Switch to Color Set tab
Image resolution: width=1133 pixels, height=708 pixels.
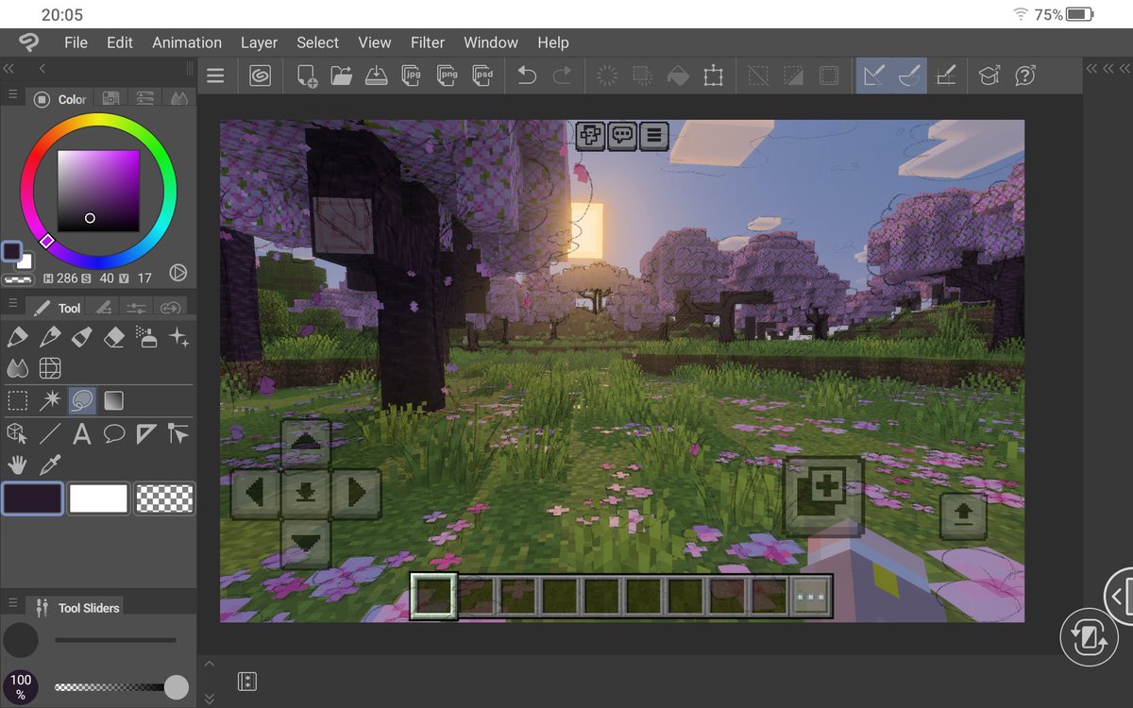[110, 98]
